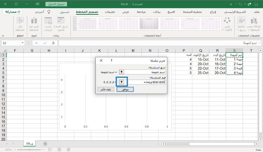Screen dimensions: 263x152
Task: Click the إلغاء الأمر (Cancel) button
Action: click(x=105, y=89)
